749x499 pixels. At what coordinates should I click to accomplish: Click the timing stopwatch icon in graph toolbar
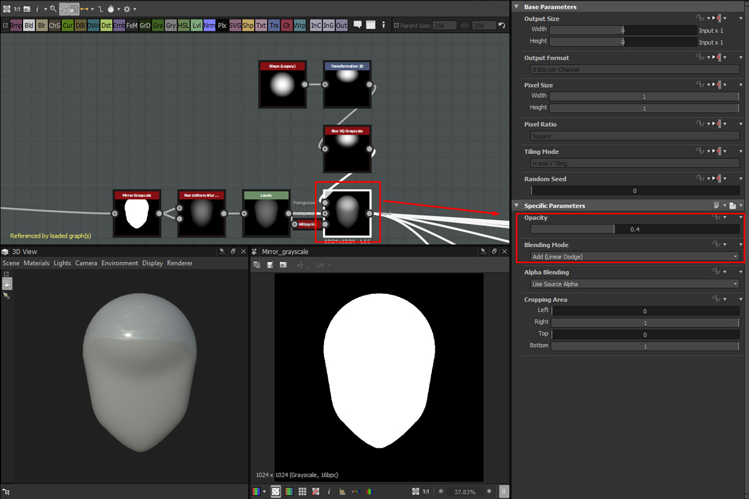pyautogui.click(x=110, y=9)
